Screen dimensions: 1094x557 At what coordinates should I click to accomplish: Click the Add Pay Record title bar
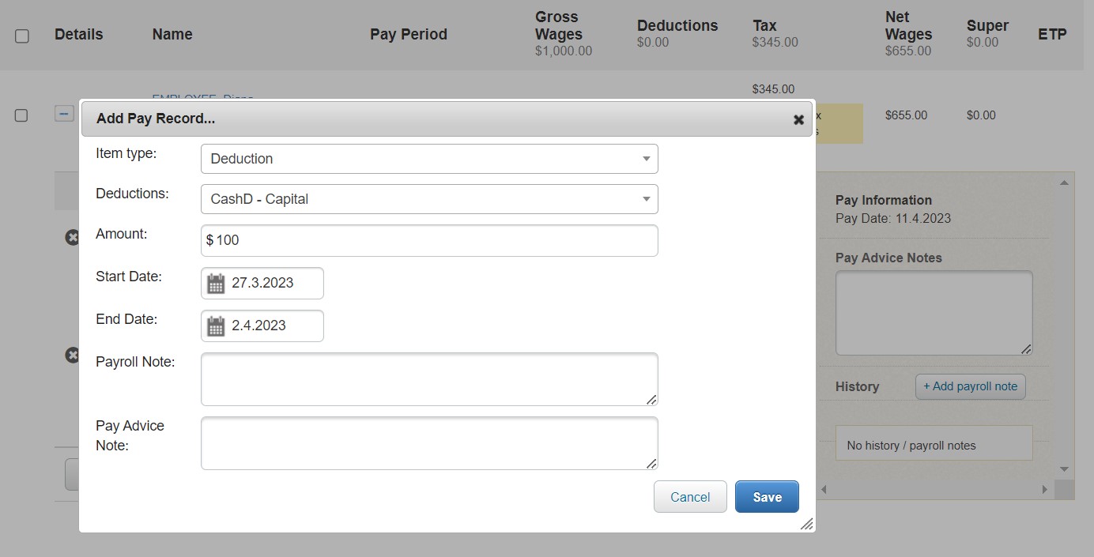[x=447, y=119]
